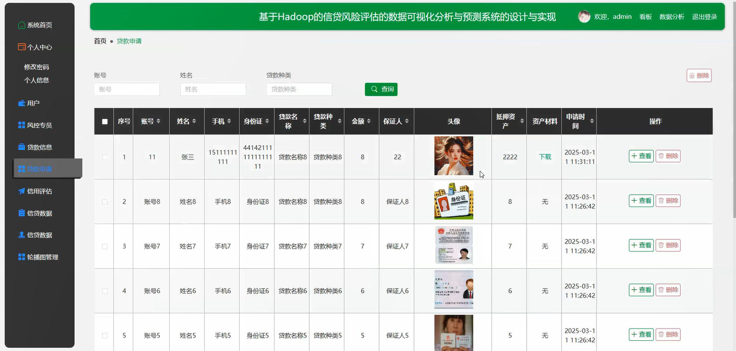Image resolution: width=736 pixels, height=351 pixels.
Task: Click 删除 button for 账号7 row
Action: pyautogui.click(x=668, y=245)
